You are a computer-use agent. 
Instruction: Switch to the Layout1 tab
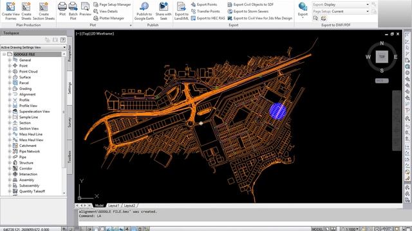(x=114, y=205)
